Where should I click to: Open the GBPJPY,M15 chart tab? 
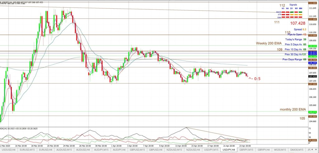pos(247,150)
